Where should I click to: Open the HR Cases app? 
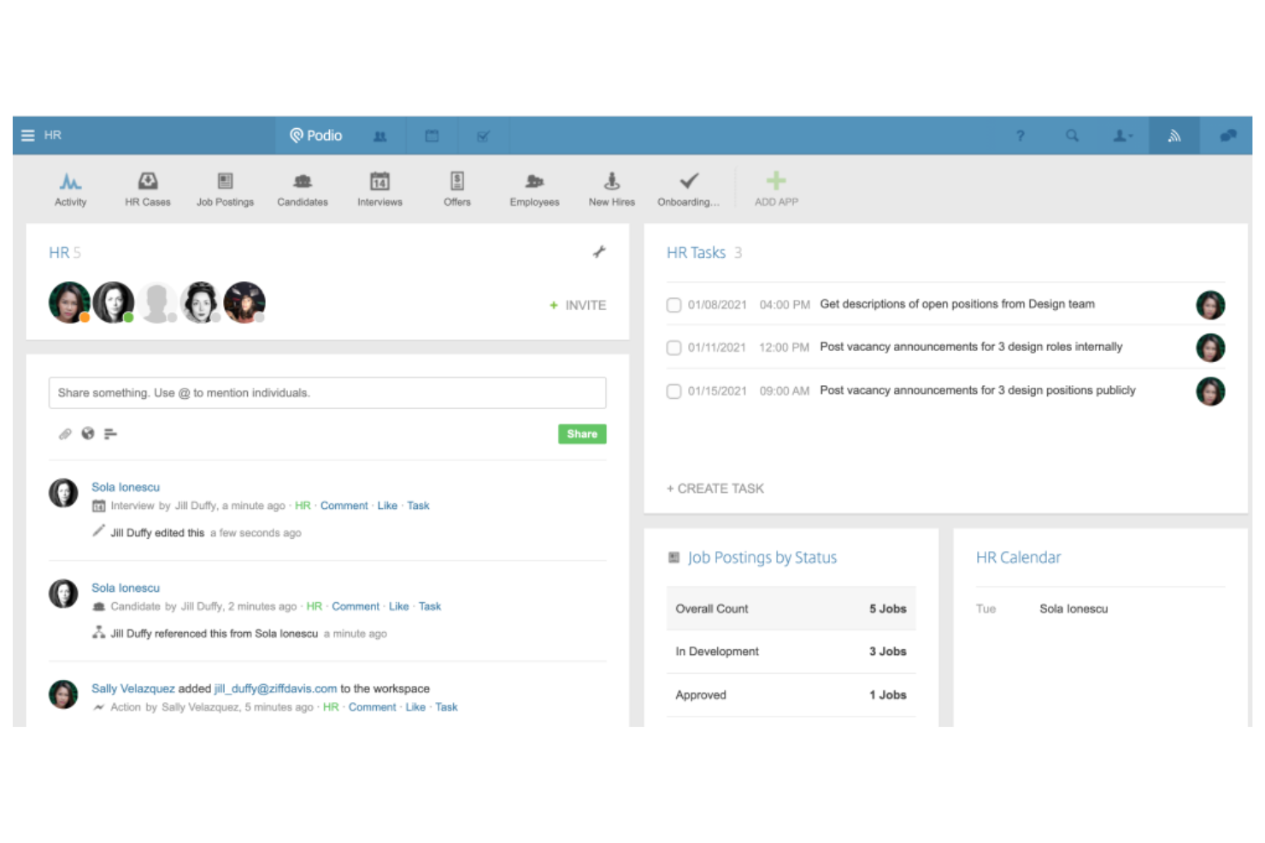147,188
